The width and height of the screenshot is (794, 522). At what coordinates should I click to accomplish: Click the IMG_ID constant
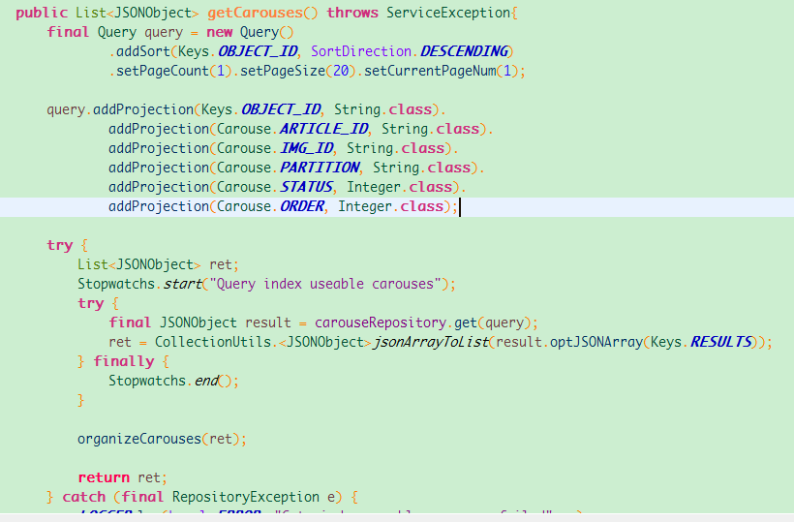(x=307, y=148)
